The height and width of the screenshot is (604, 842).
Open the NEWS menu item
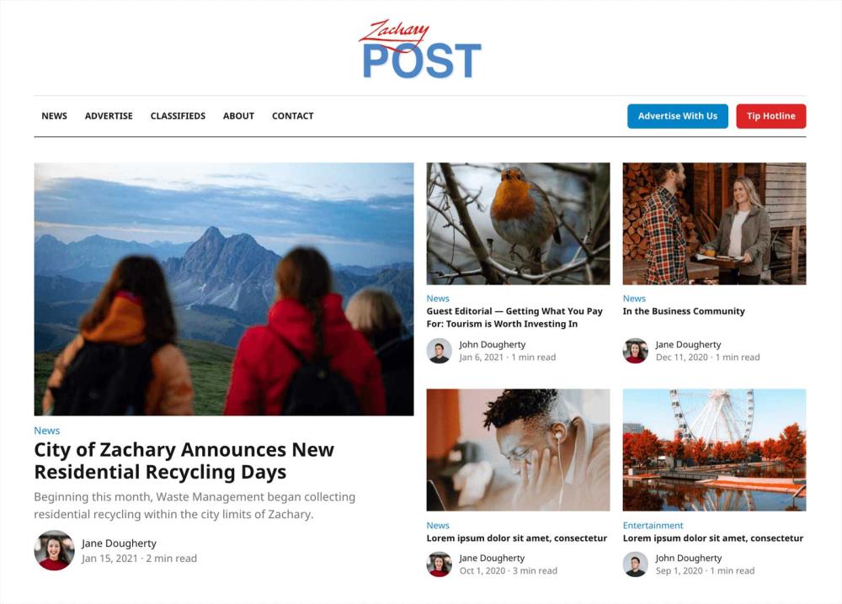click(54, 116)
